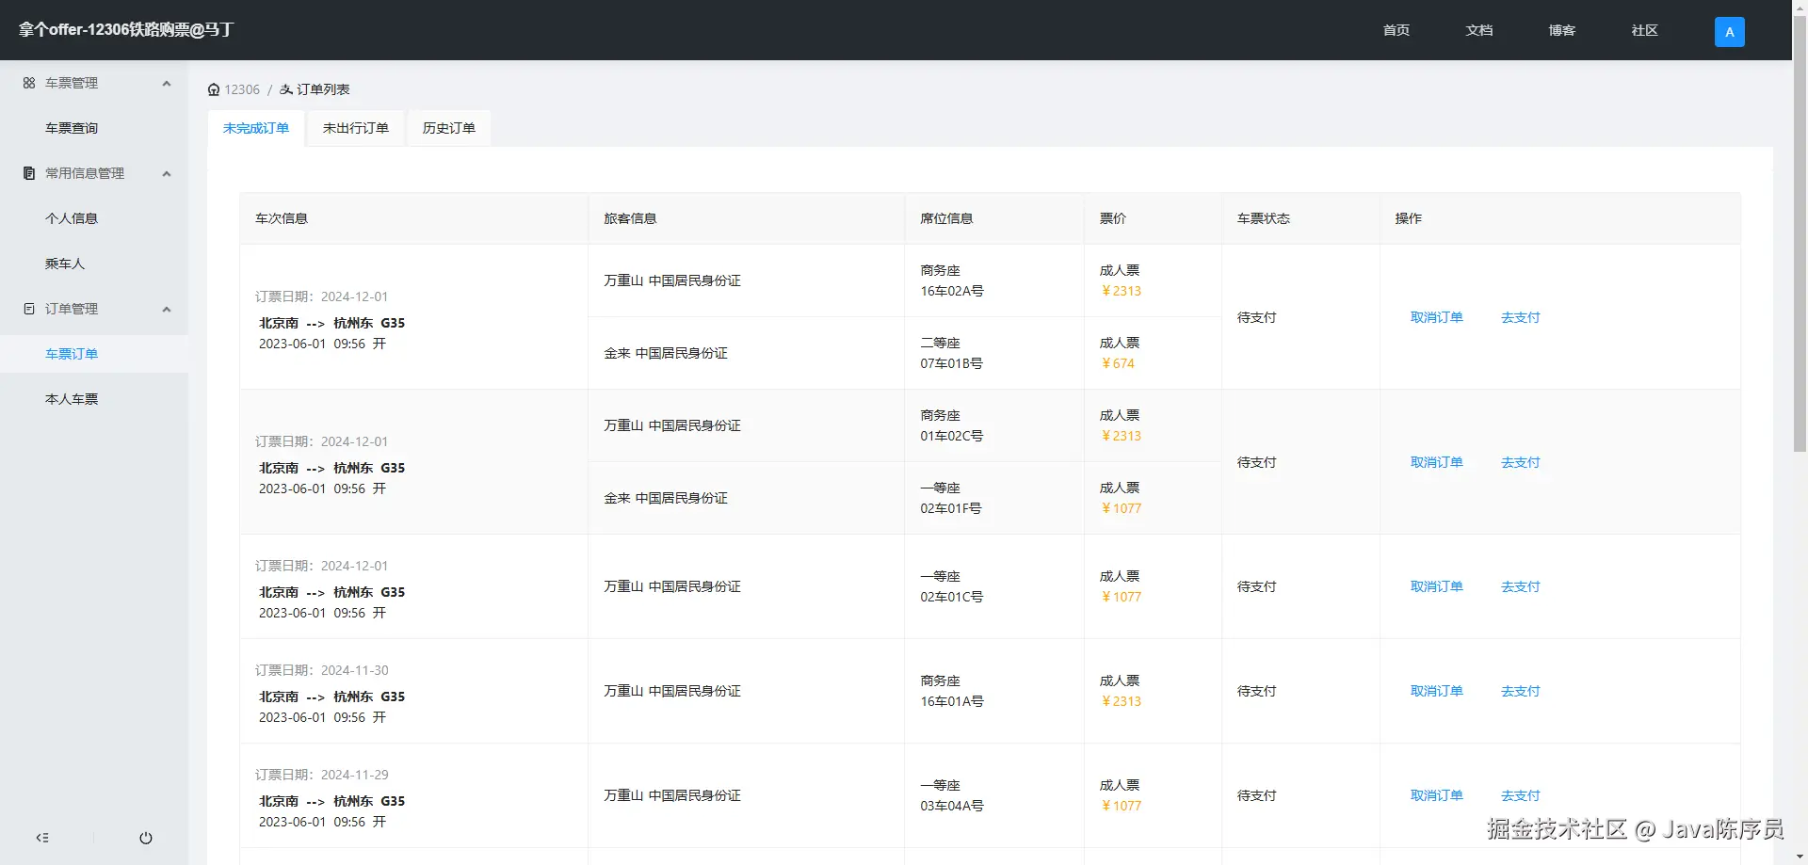Image resolution: width=1808 pixels, height=865 pixels.
Task: Pay for the order with seat 16车01A号
Action: 1520,691
